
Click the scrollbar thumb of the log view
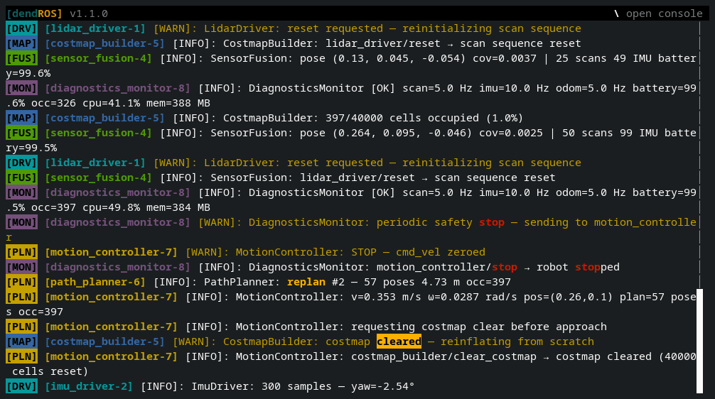[x=699, y=341]
